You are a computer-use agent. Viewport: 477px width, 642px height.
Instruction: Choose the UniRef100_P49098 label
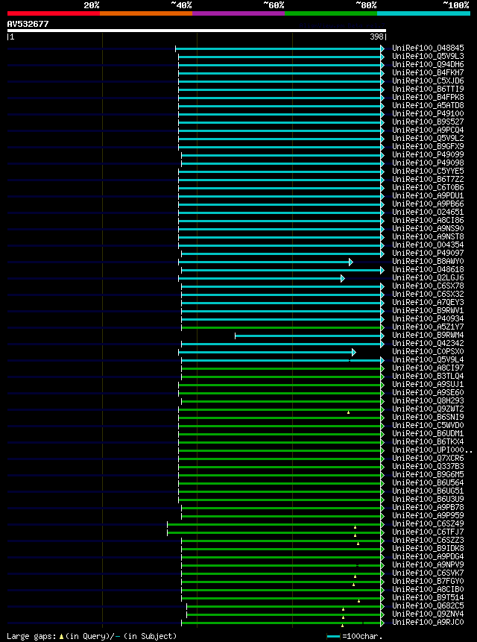[x=428, y=163]
